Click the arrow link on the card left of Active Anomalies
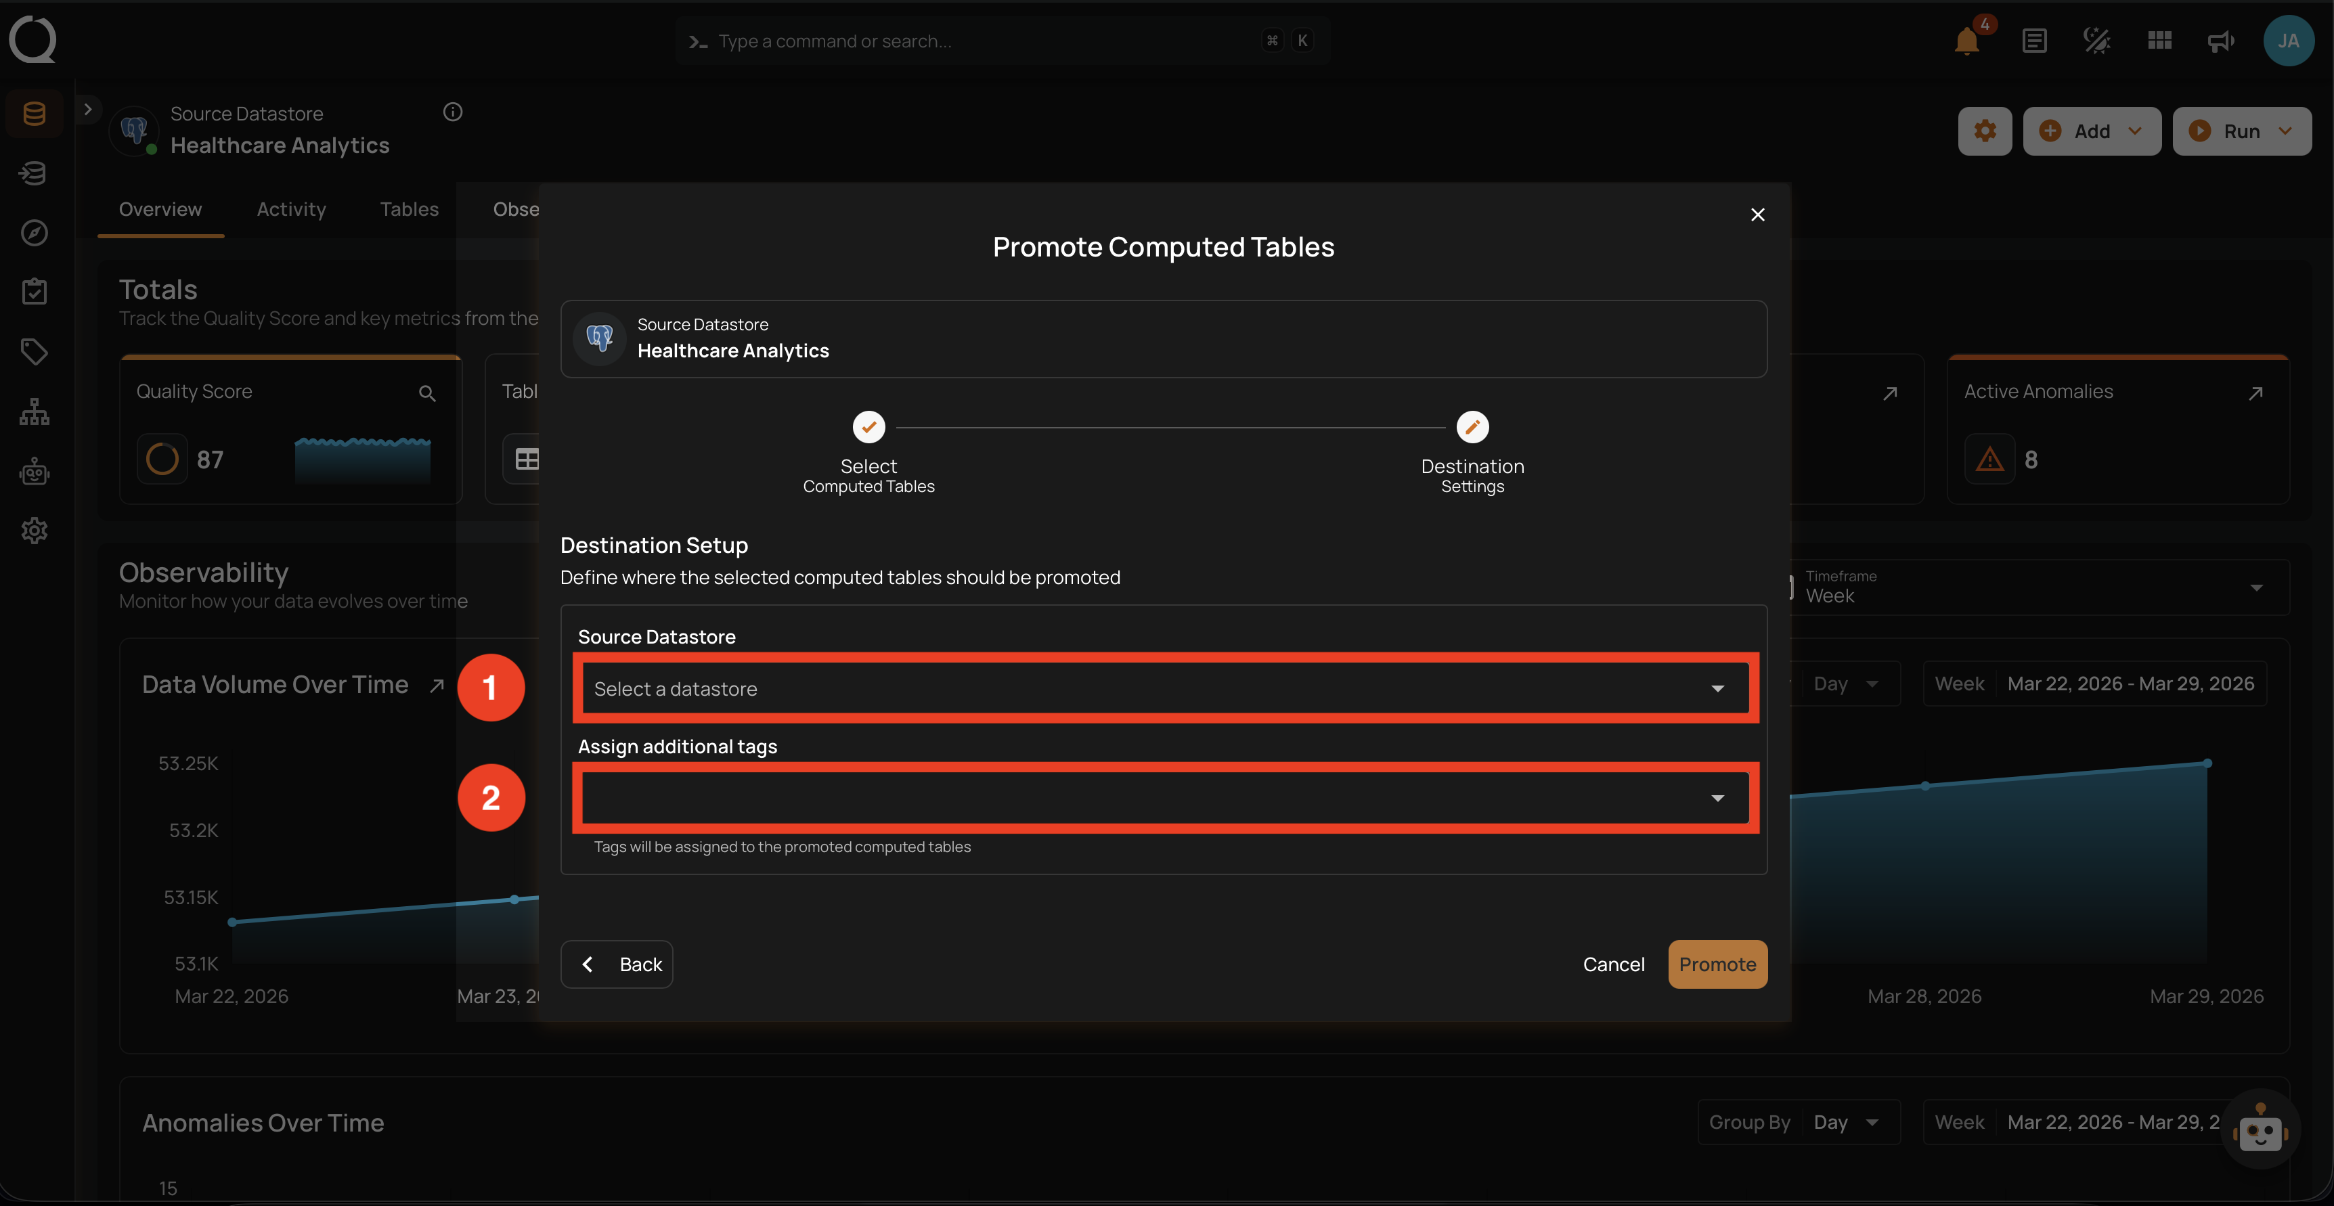The width and height of the screenshot is (2334, 1206). [x=1889, y=393]
